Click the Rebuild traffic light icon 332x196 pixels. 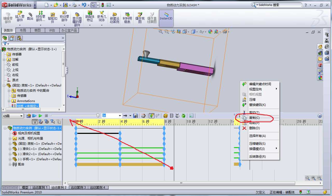coord(102,5)
